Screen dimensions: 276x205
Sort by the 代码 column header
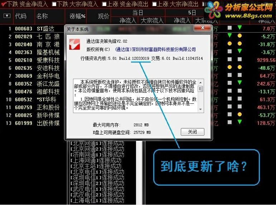pyautogui.click(x=21, y=16)
